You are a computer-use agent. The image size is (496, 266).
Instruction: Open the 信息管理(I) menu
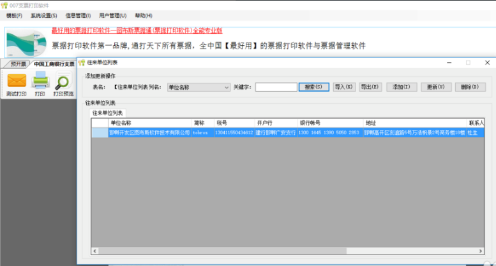coord(78,15)
